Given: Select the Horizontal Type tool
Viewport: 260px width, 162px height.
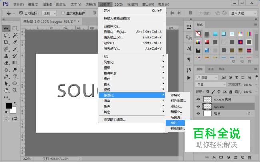Looking at the screenshot, I should tap(15, 77).
